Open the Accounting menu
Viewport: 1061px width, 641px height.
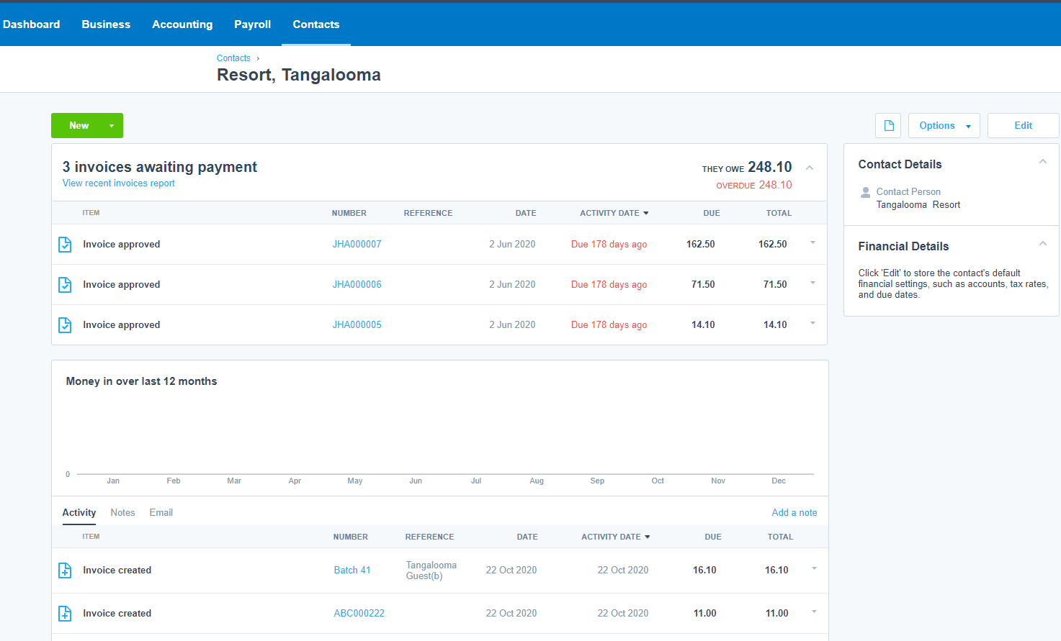click(182, 24)
